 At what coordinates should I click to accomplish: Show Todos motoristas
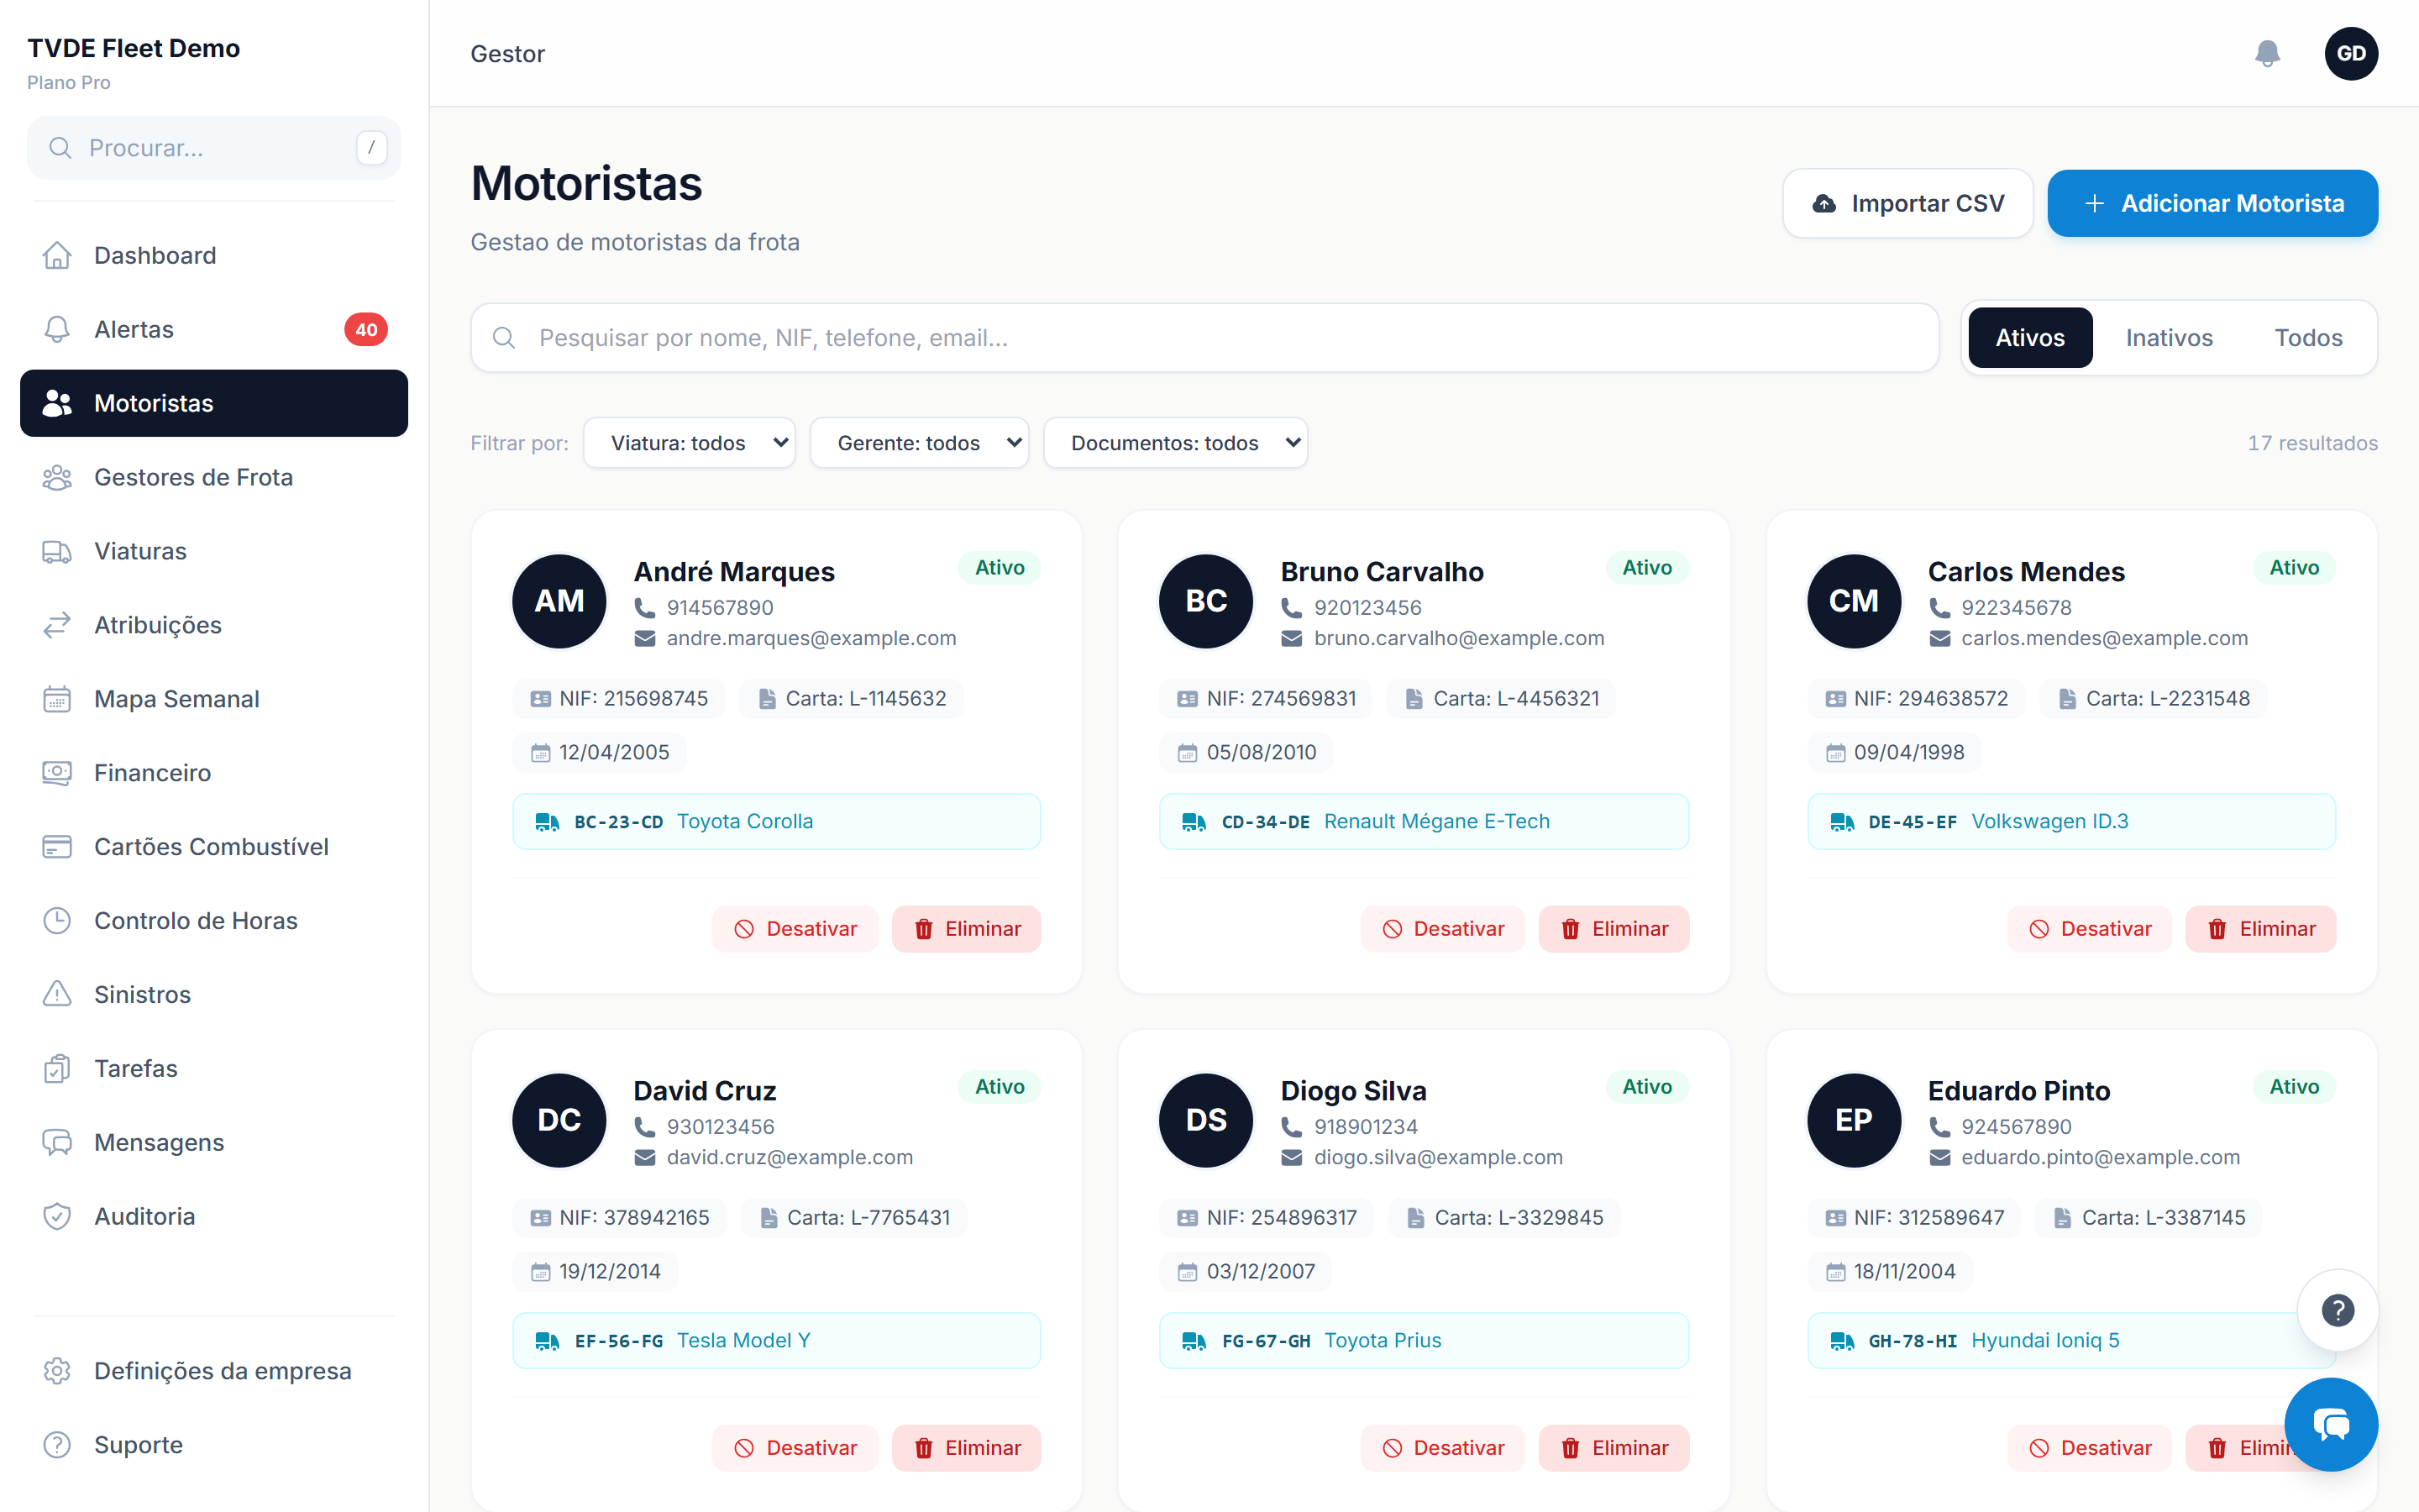2308,338
